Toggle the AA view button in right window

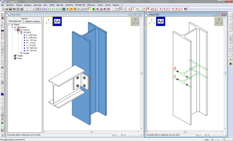click(x=161, y=21)
